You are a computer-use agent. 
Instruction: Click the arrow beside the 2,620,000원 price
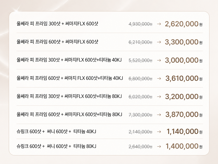click(159, 24)
